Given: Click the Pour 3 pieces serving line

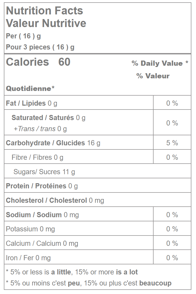Looking at the screenshot, I should 40,47.
